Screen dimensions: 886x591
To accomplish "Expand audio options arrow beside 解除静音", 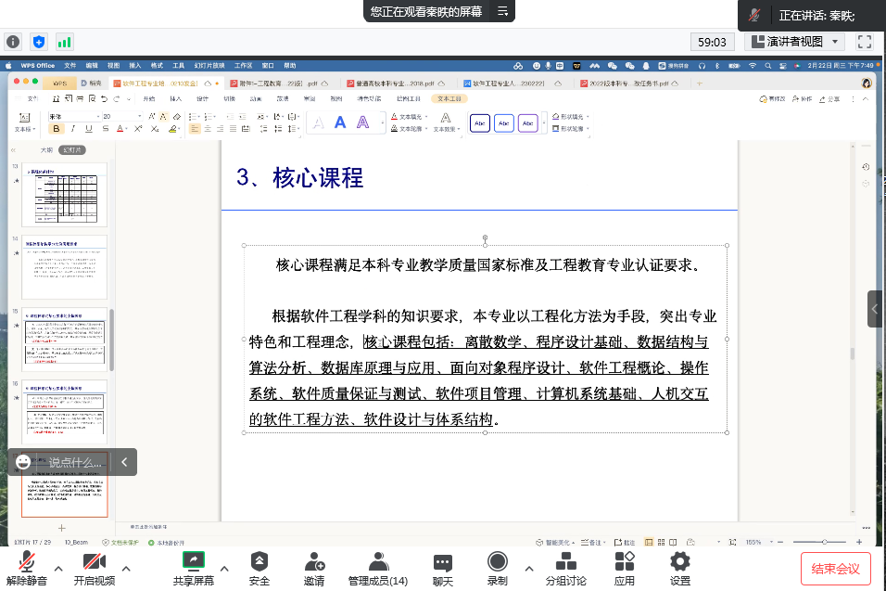I will tap(58, 568).
